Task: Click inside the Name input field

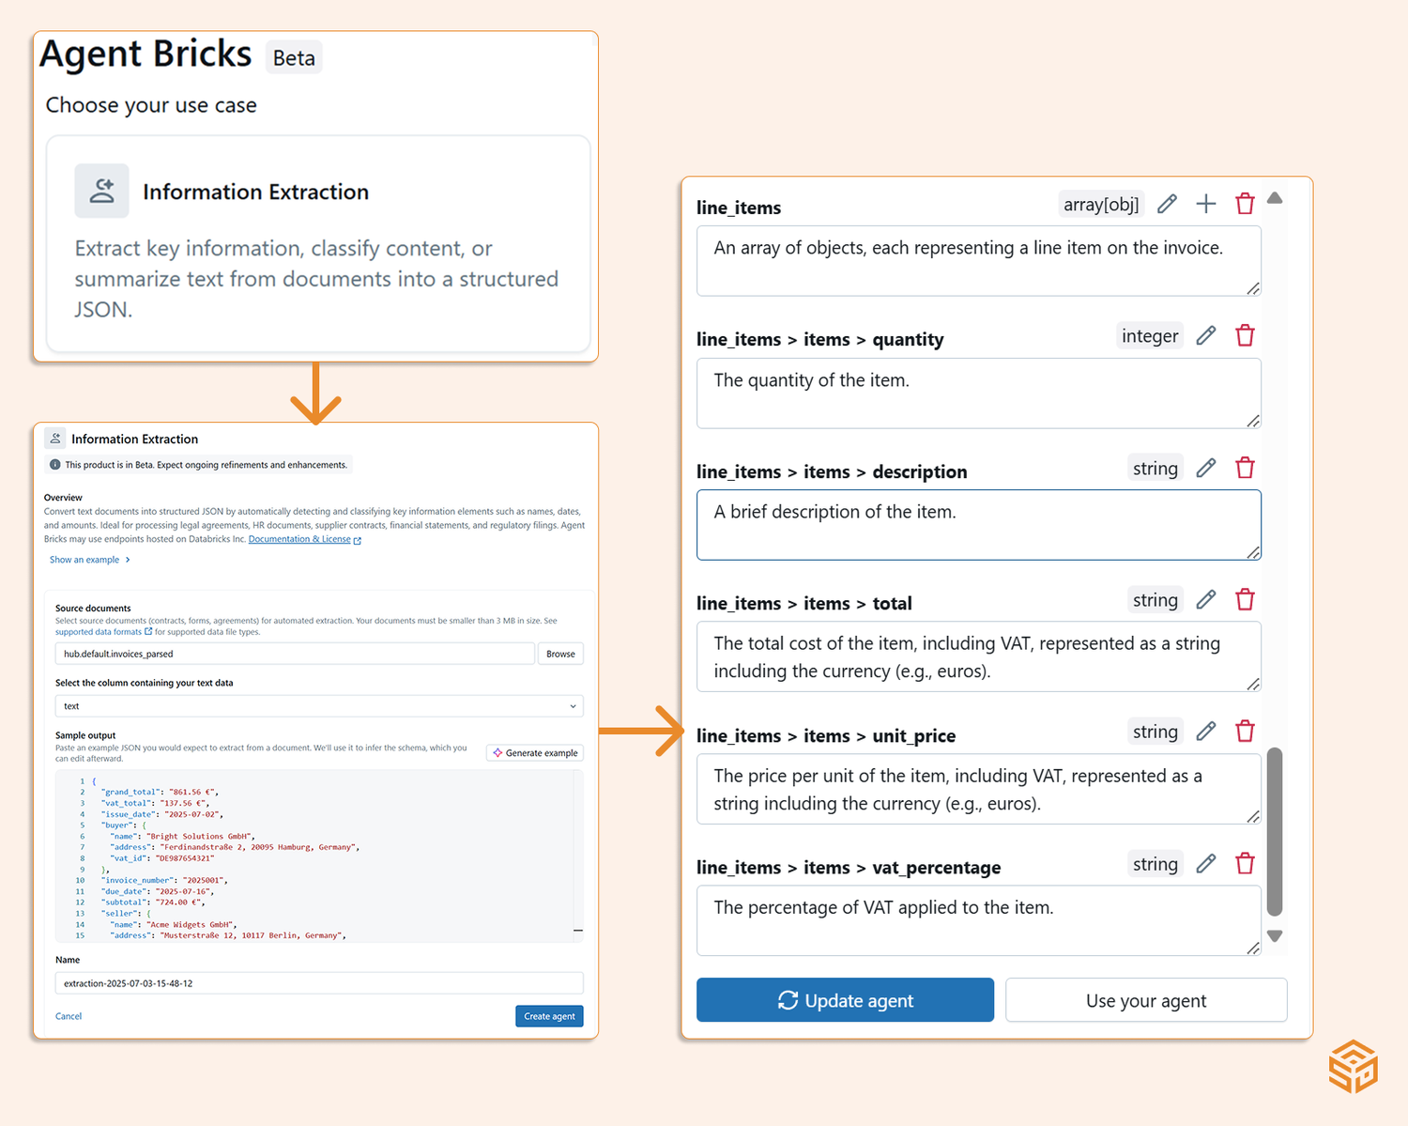Action: coord(318,982)
